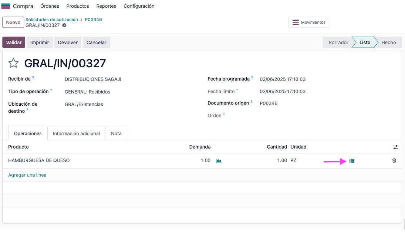Image resolution: width=405 pixels, height=235 pixels.
Task: Click the HAMBURGUESA DE QUESO product cell
Action: [39, 160]
